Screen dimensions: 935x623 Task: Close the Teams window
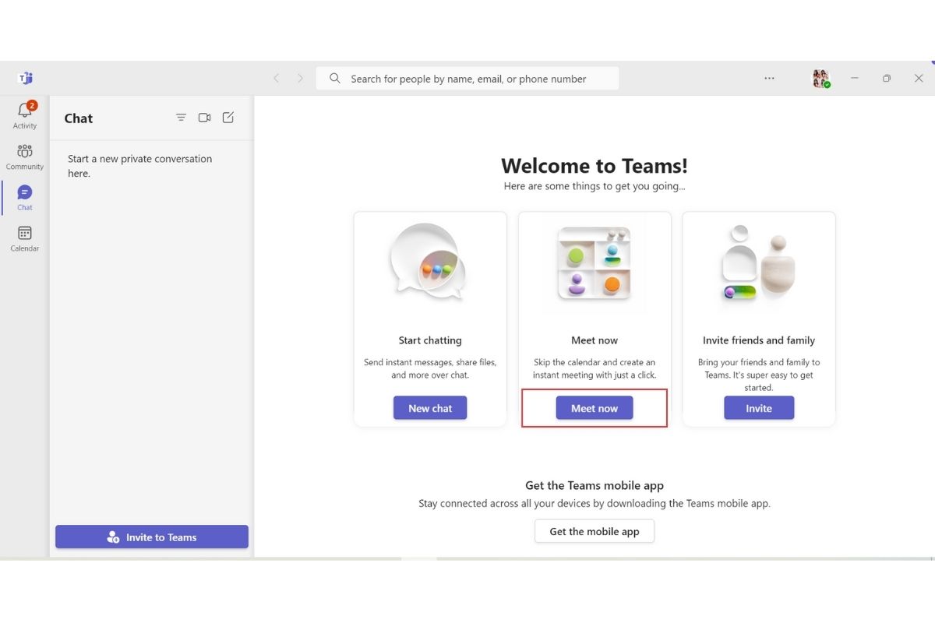click(919, 78)
